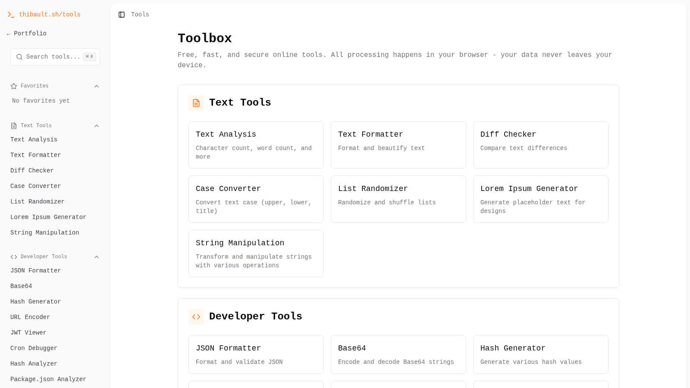Open JWT Viewer from the sidebar
Image resolution: width=690 pixels, height=388 pixels.
(x=55, y=333)
